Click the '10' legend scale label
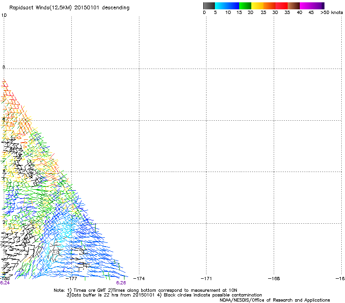The image size is (345, 303). pyautogui.click(x=228, y=13)
